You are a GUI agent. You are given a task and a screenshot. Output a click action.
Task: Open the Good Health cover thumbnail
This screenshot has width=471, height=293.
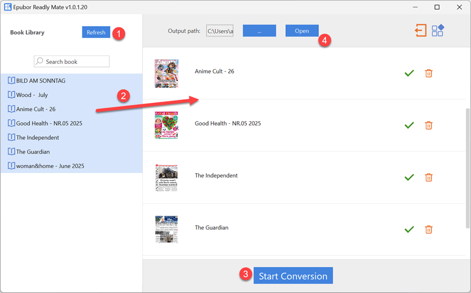(x=166, y=125)
